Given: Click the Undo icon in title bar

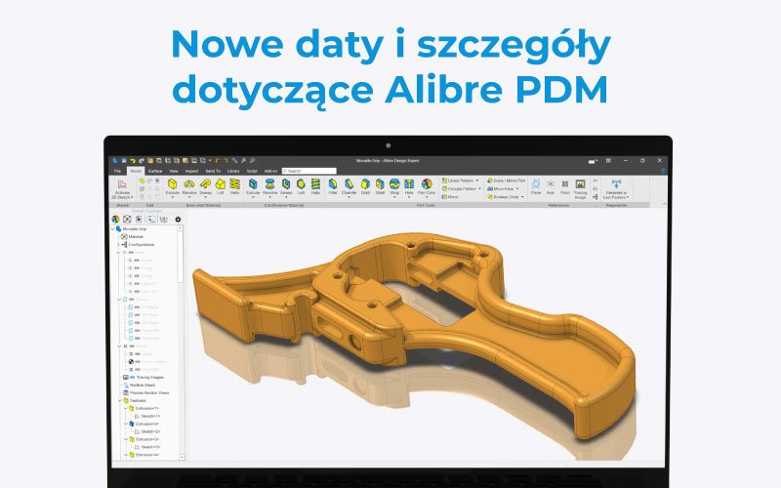Looking at the screenshot, I should click(133, 161).
